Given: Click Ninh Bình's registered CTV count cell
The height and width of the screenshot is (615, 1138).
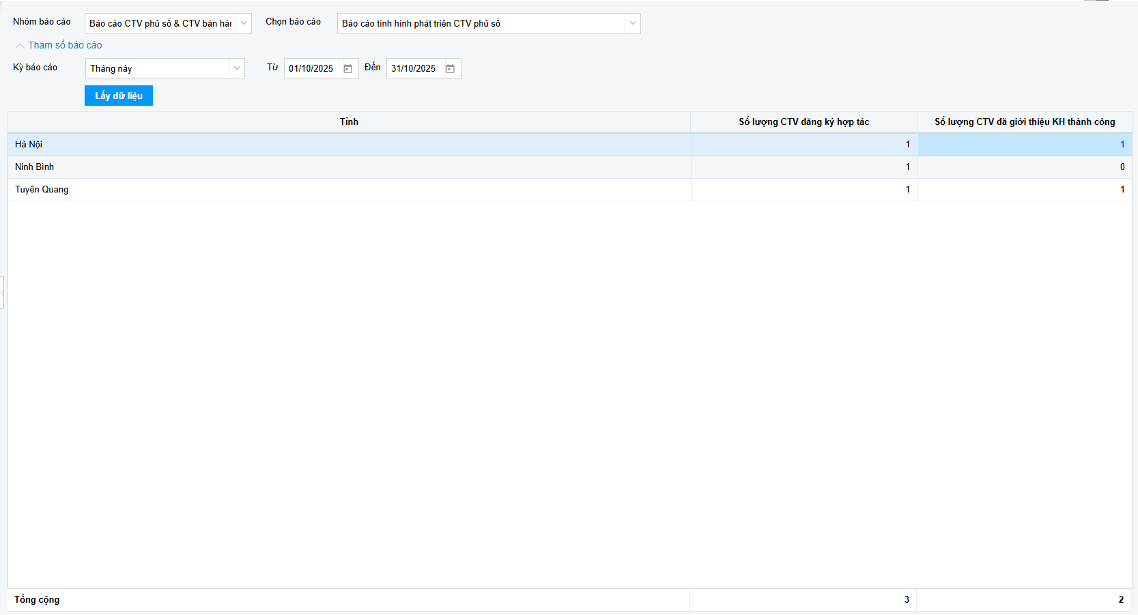Looking at the screenshot, I should pyautogui.click(x=804, y=167).
